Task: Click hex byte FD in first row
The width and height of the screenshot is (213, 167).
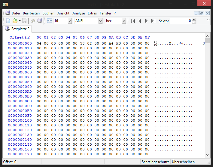Action: pos(118,43)
